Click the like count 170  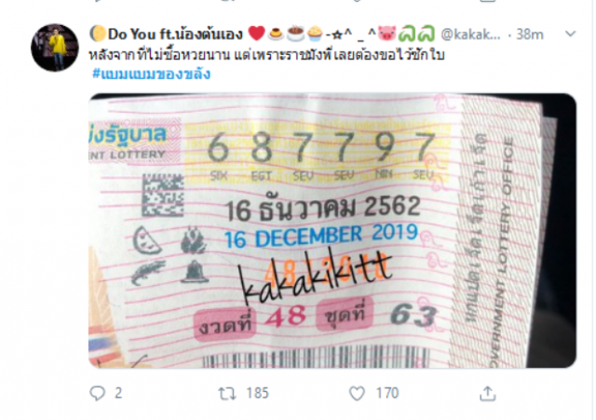click(387, 393)
